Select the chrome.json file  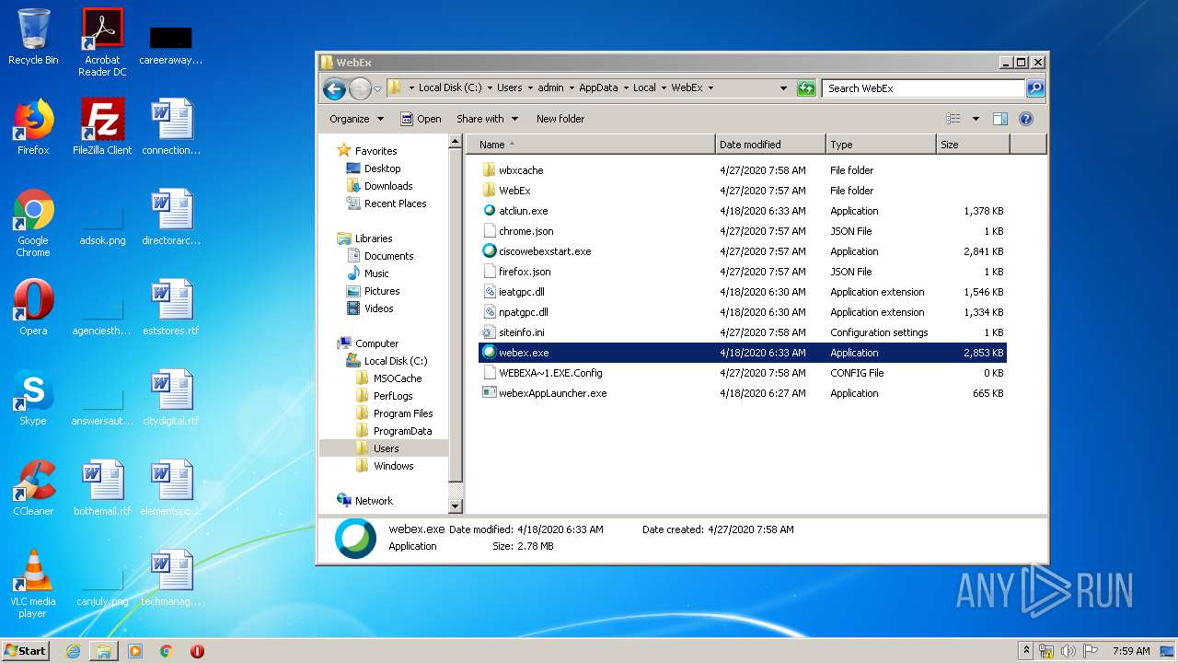point(525,231)
